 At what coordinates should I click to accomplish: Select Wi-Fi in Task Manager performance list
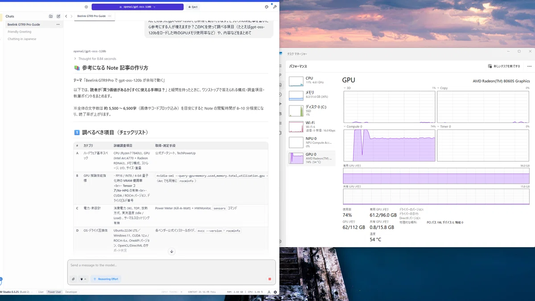[x=312, y=126]
